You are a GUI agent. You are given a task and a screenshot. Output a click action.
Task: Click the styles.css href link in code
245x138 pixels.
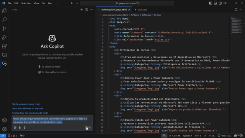(162, 39)
